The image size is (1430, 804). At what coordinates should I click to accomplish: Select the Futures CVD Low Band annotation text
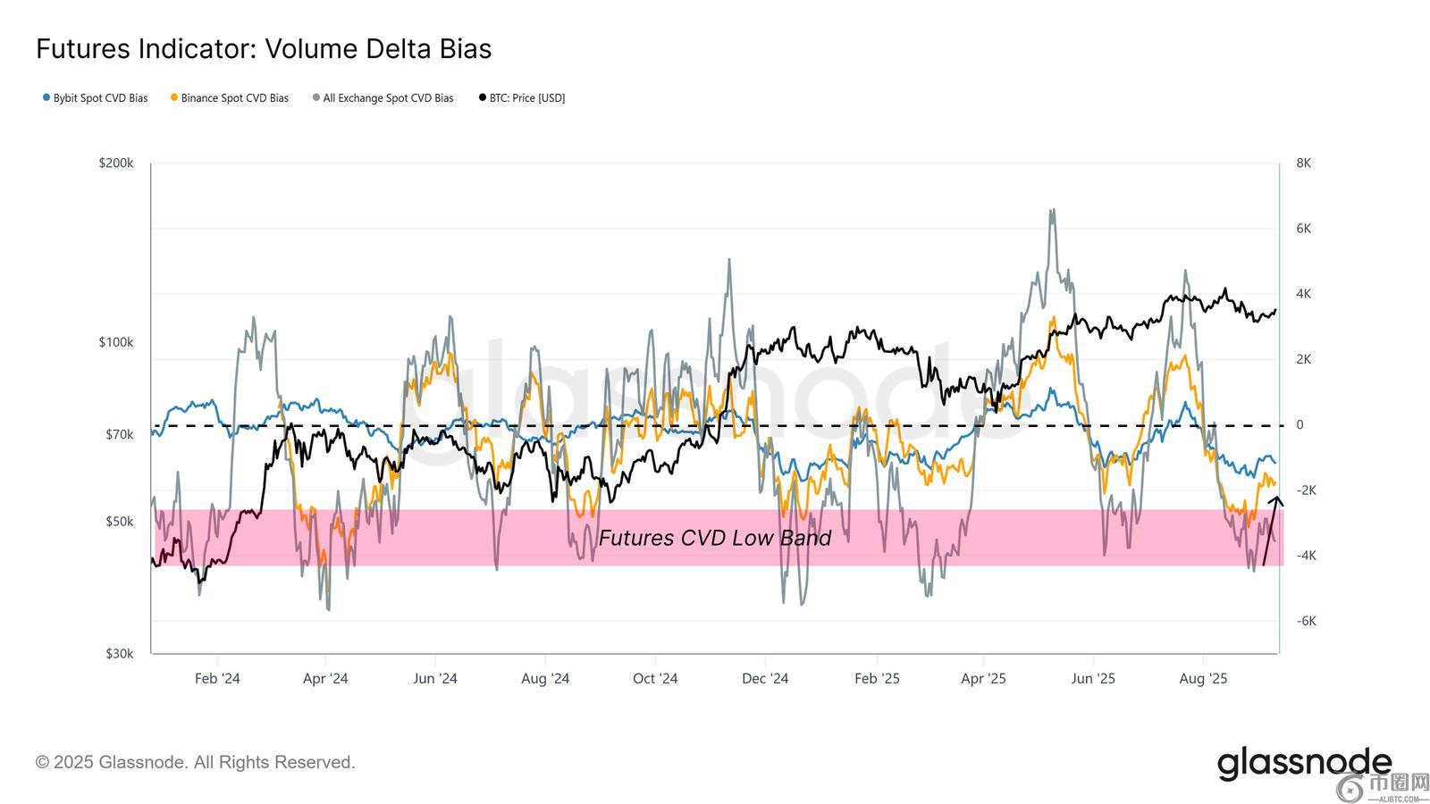[715, 538]
